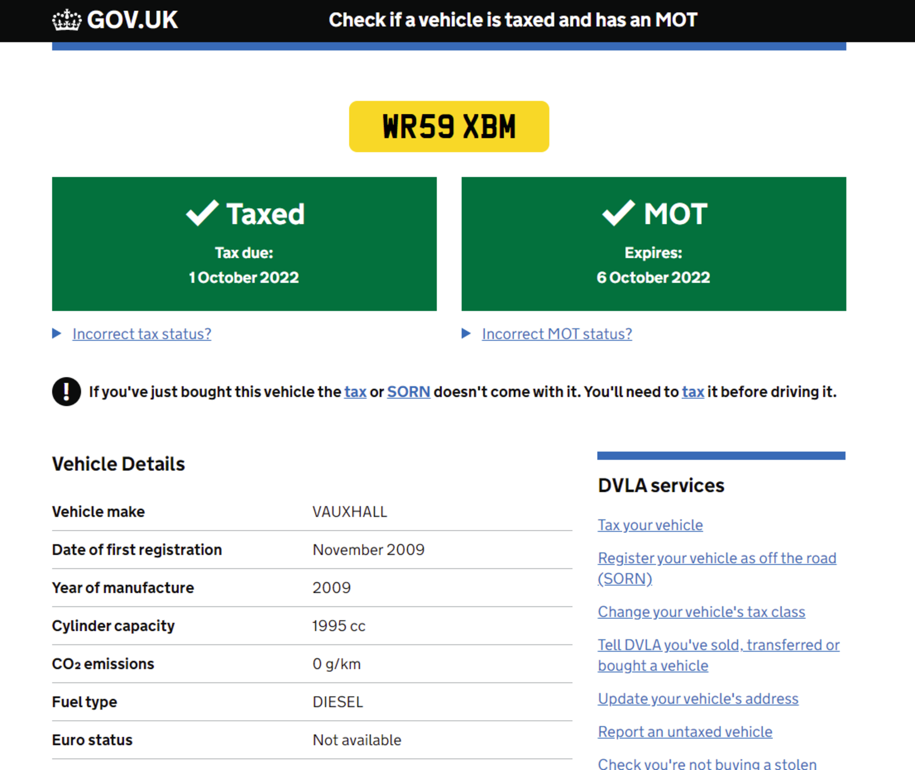915x770 pixels.
Task: Click the GOV.UK crown logo icon
Action: pyautogui.click(x=67, y=20)
